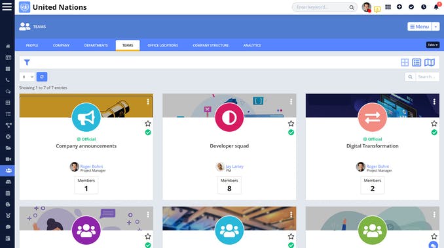Switch to the Company tab

click(61, 45)
